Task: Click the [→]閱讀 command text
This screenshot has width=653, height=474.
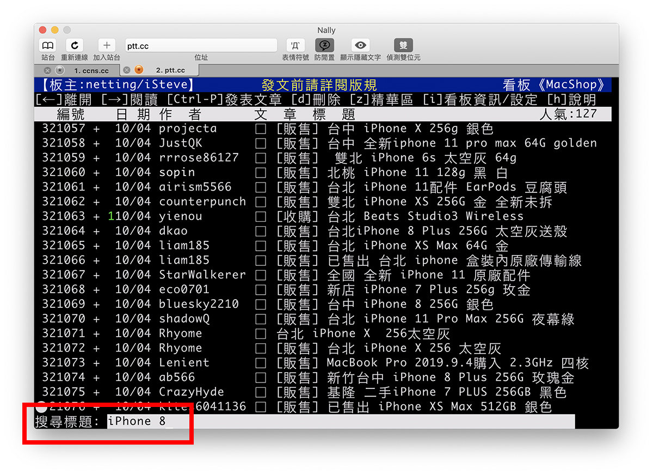Action: click(129, 100)
